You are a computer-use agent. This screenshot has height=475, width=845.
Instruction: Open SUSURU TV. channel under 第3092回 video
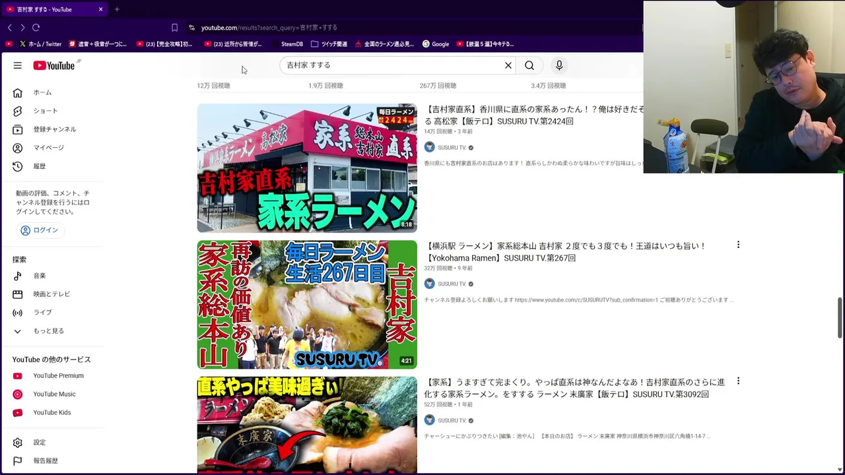[x=452, y=421]
